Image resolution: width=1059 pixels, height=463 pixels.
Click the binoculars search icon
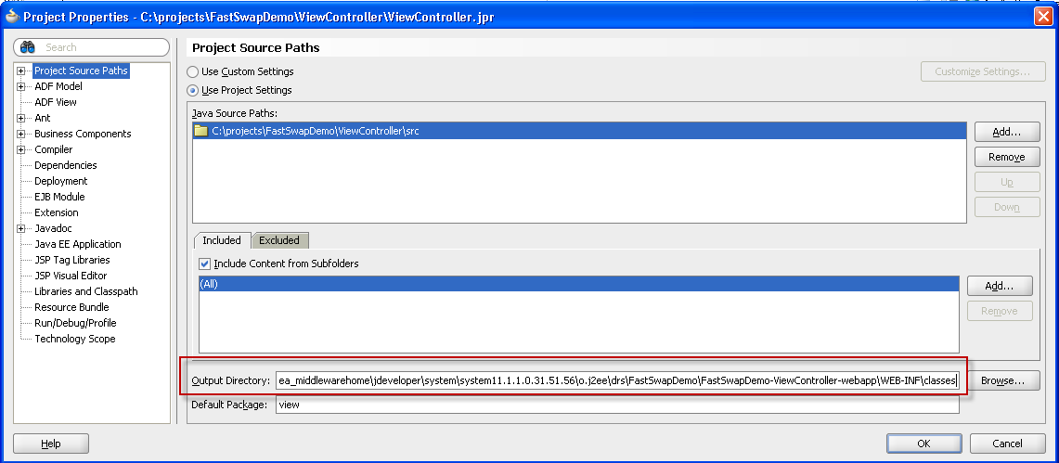(28, 47)
